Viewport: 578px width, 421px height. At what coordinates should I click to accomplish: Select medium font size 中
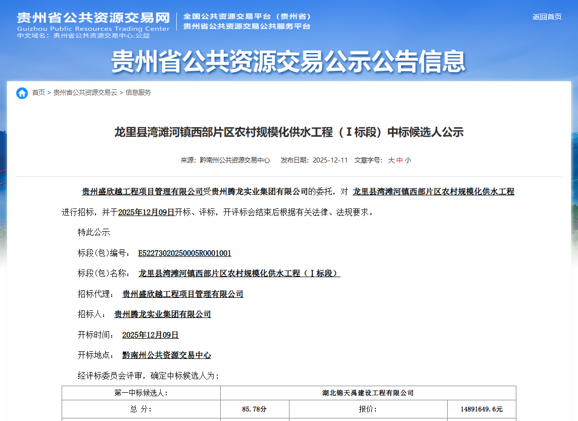[x=400, y=160]
